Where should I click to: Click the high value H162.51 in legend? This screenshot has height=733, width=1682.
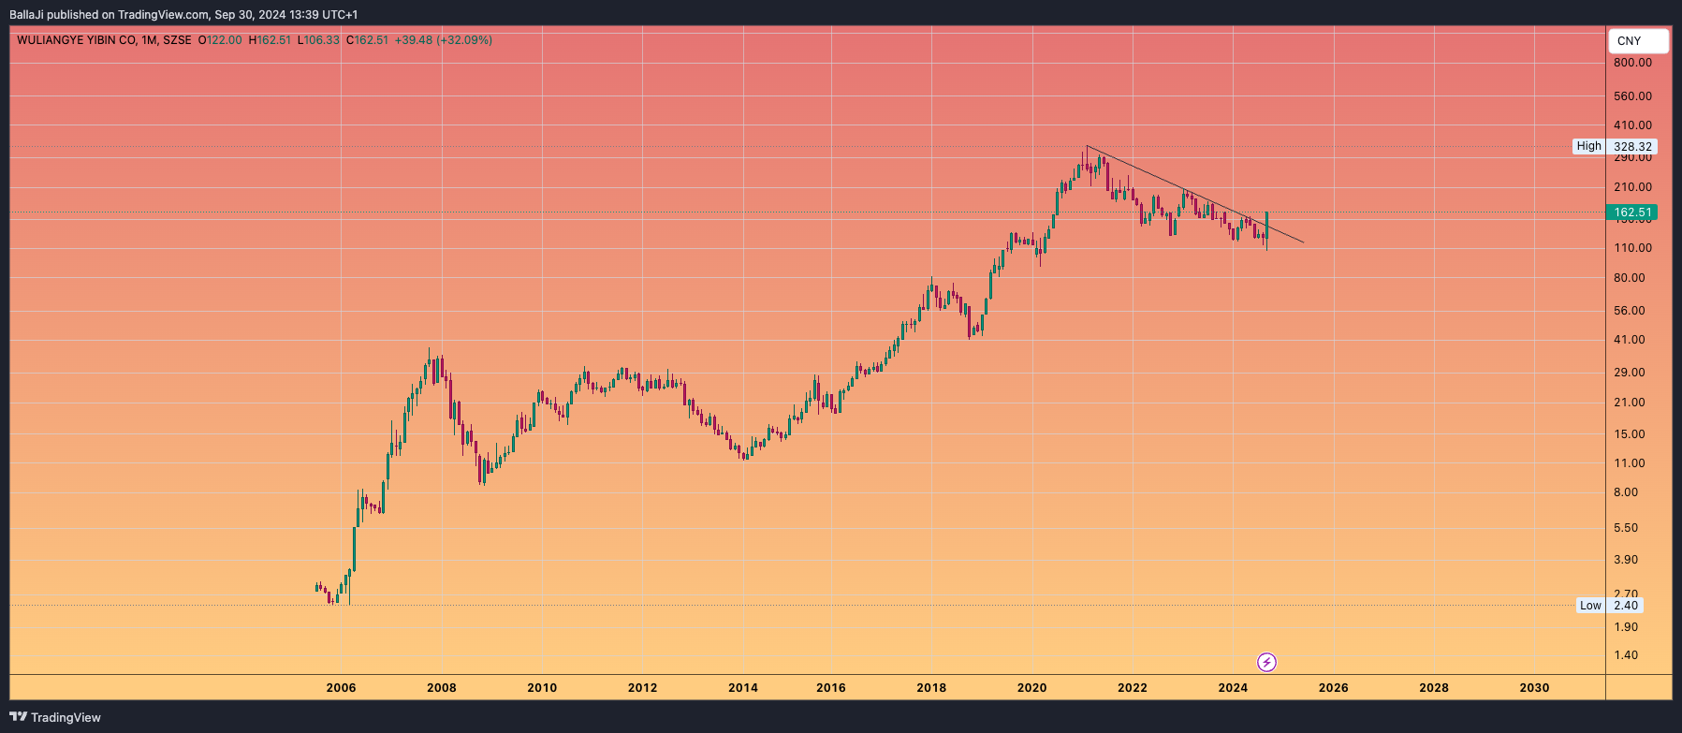tap(270, 40)
